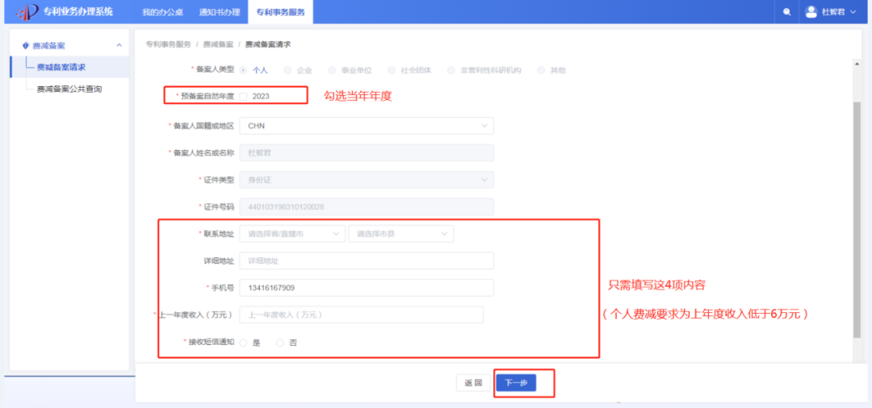Click the 返回 button

tap(473, 383)
